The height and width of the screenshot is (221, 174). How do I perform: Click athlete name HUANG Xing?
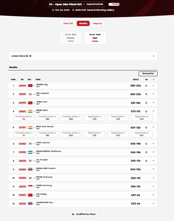click(42, 85)
